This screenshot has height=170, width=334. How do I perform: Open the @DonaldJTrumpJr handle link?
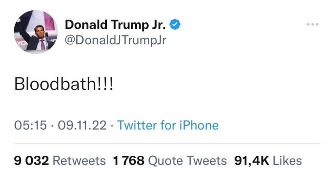click(x=115, y=41)
